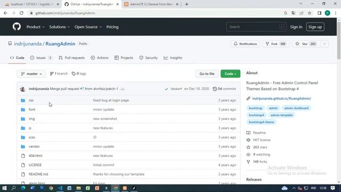Image resolution: width=341 pixels, height=192 pixels.
Task: Open the 404.html file
Action: 36,156
